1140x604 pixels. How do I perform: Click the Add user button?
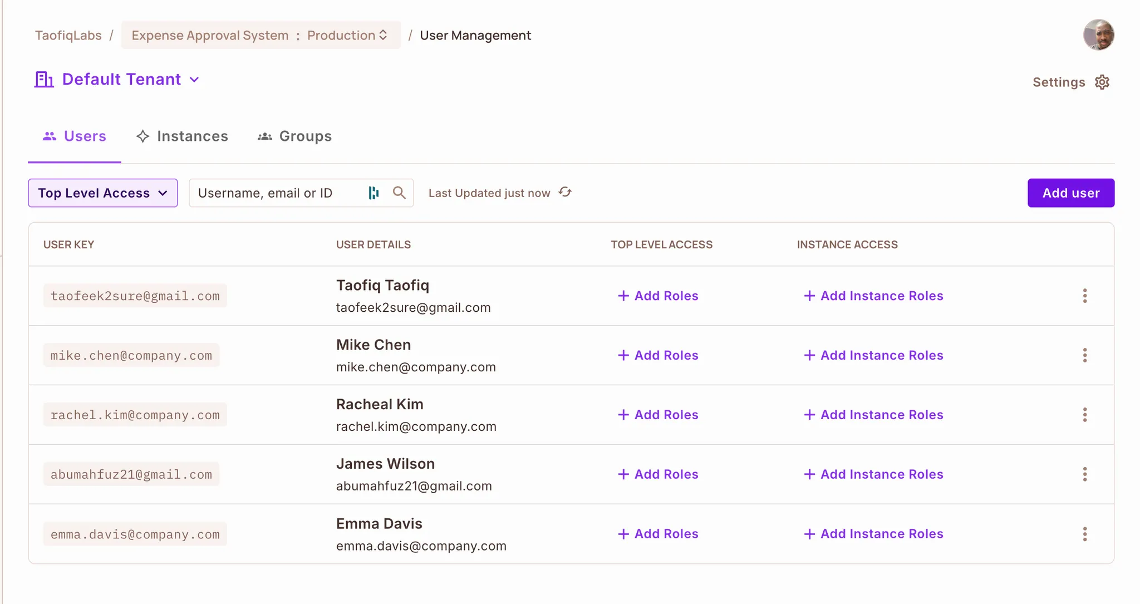point(1070,193)
